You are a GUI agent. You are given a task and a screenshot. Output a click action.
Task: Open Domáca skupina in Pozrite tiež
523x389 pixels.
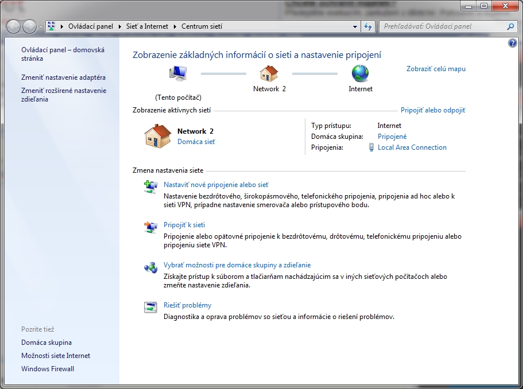click(x=47, y=343)
